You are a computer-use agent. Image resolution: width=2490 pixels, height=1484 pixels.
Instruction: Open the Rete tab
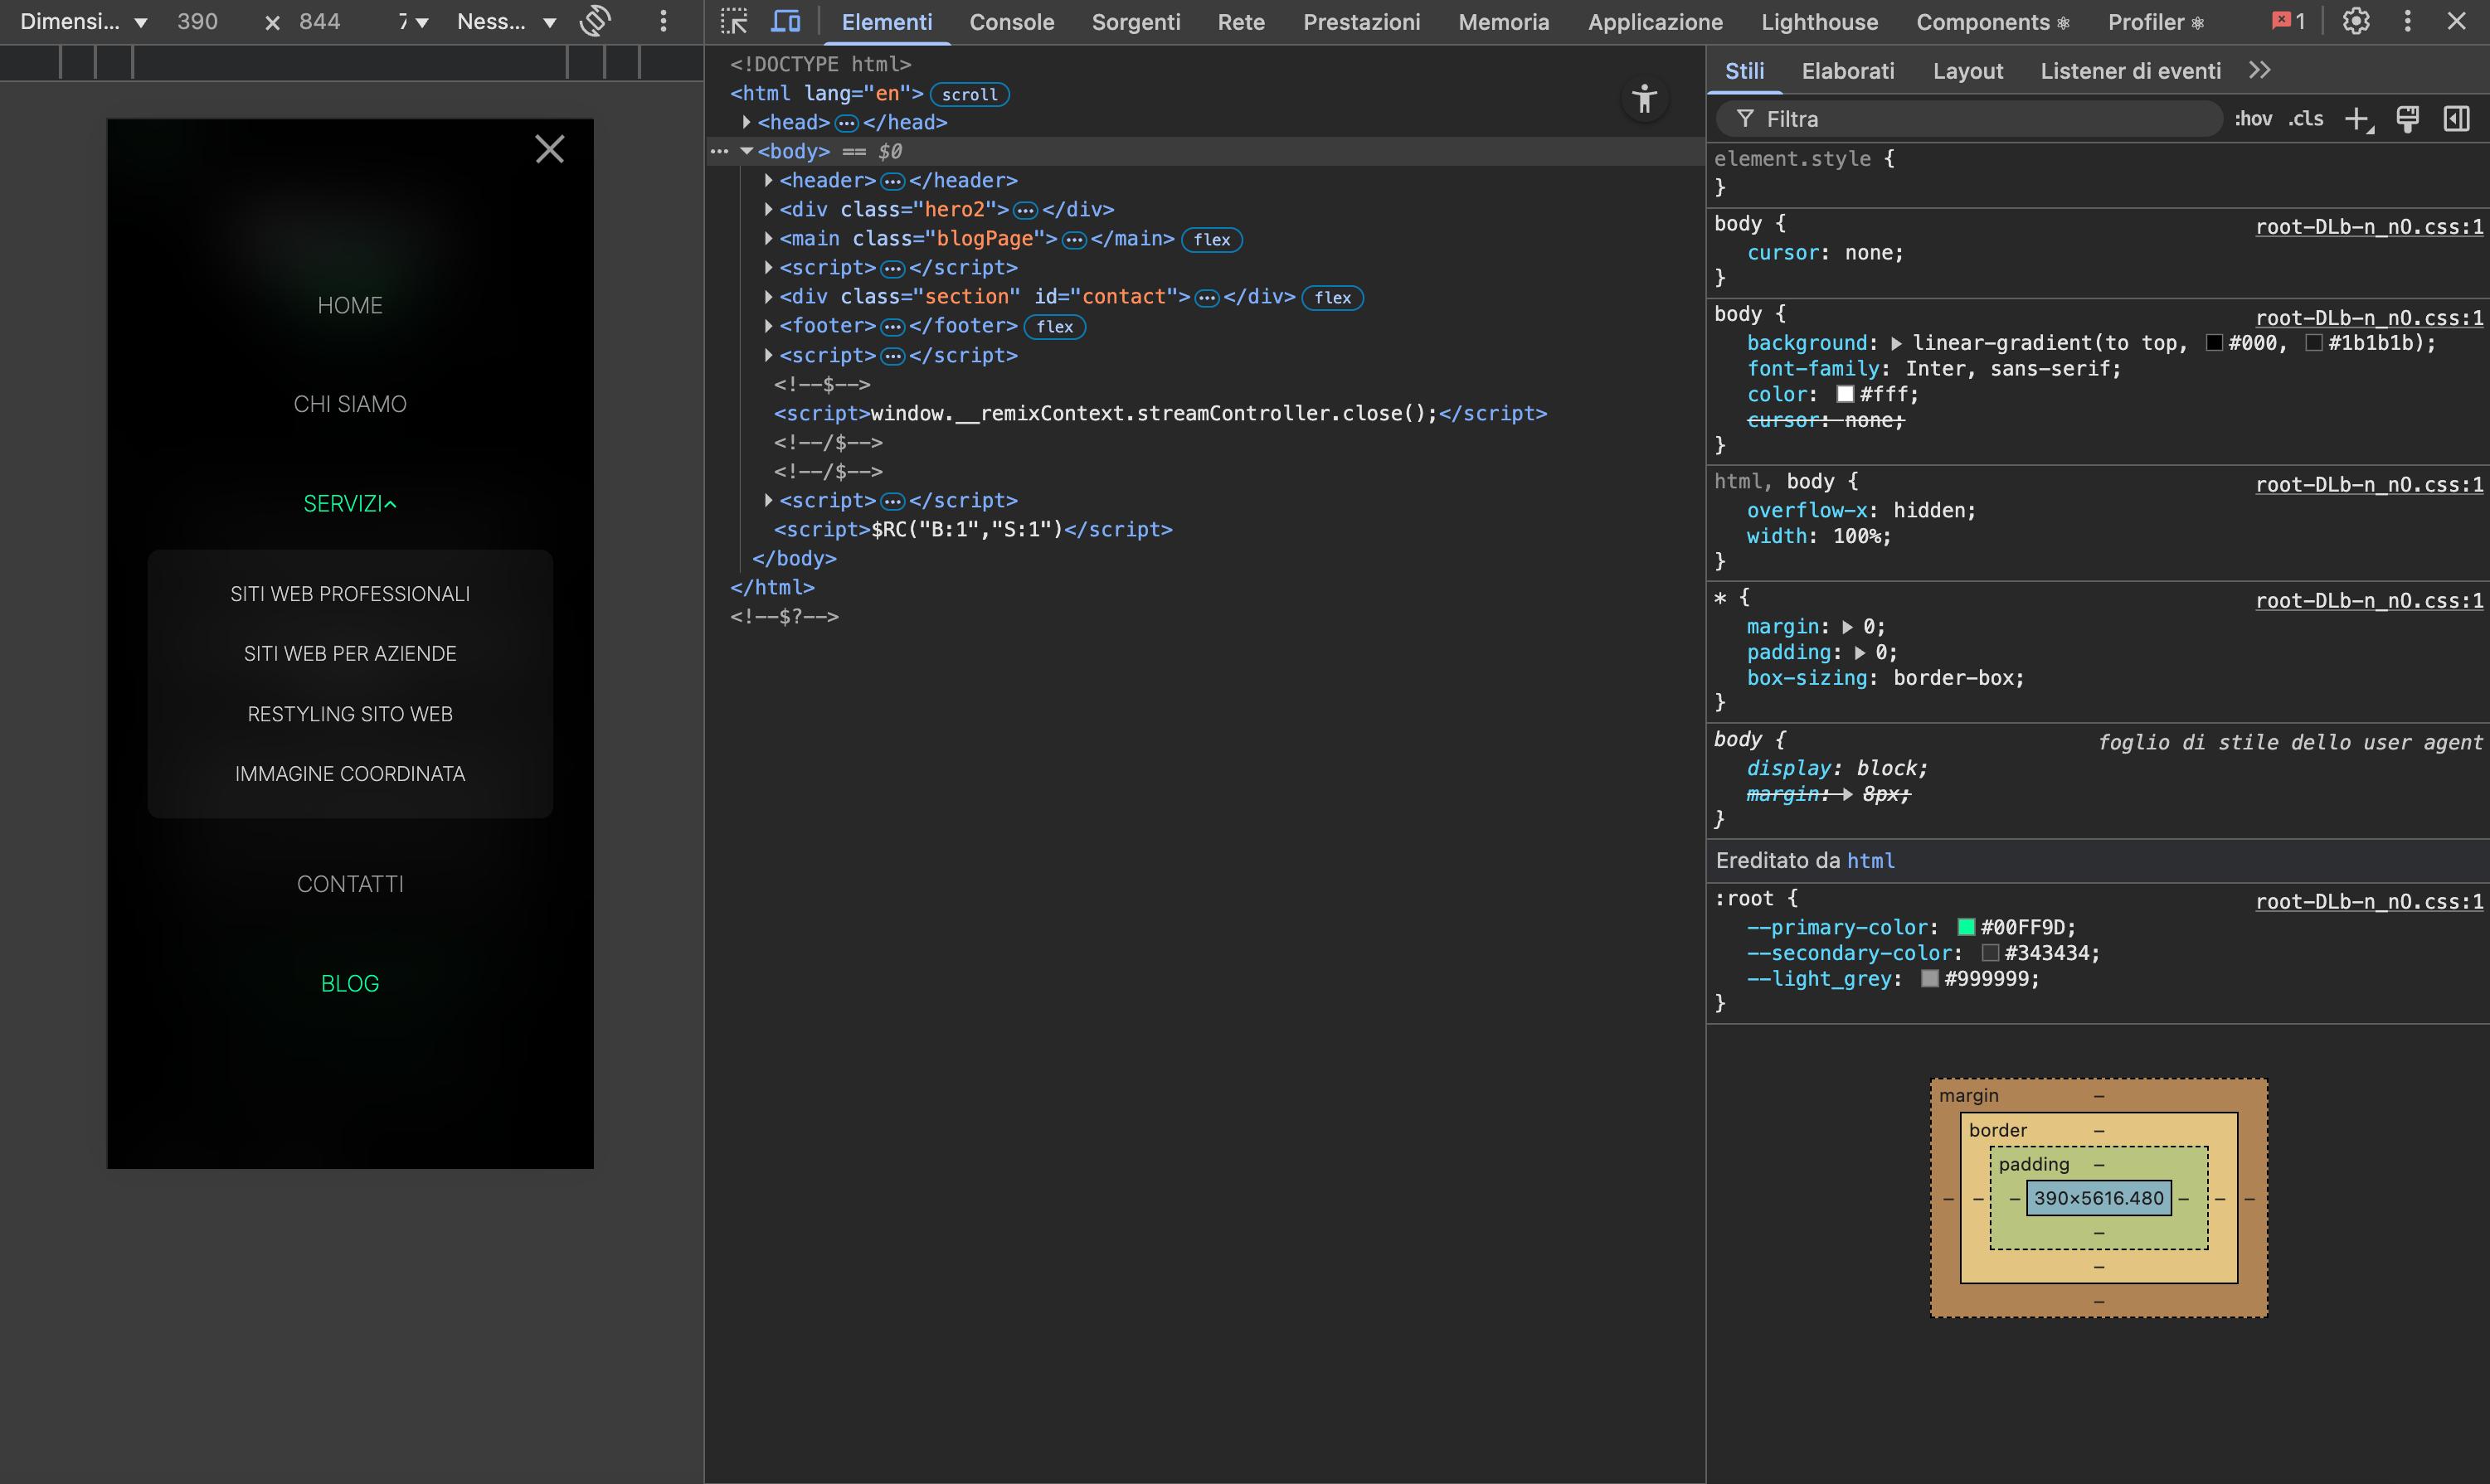click(x=1242, y=22)
